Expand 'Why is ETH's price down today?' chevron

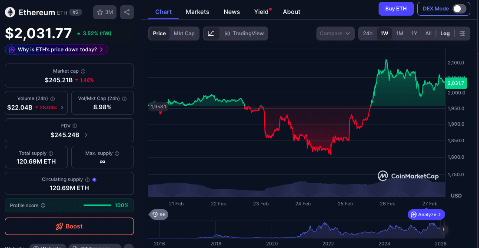(x=101, y=50)
